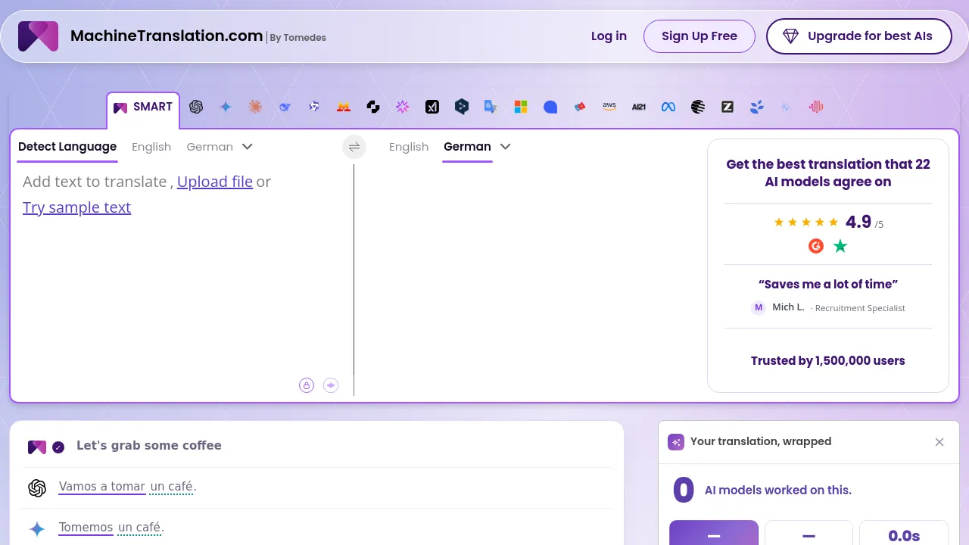The image size is (969, 545).
Task: Choose German as the target language
Action: (x=467, y=147)
